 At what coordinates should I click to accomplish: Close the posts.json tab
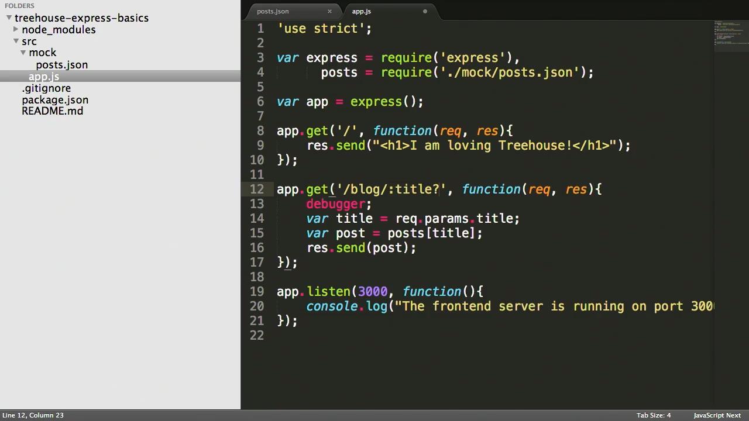pos(329,11)
